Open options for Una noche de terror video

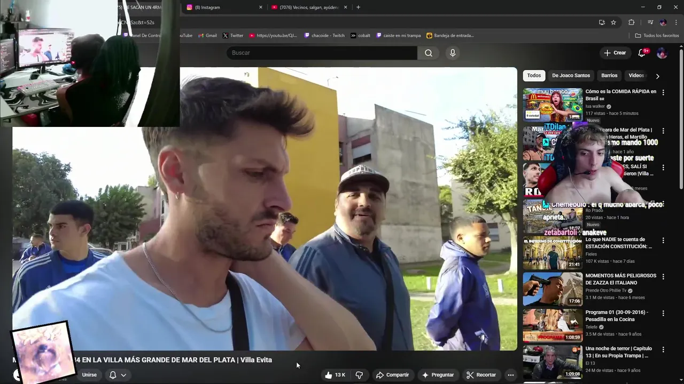click(663, 349)
